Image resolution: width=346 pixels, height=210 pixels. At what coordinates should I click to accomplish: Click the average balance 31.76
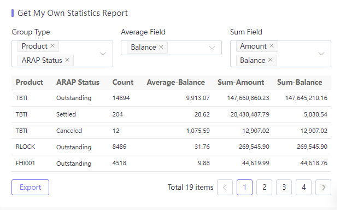pos(202,147)
